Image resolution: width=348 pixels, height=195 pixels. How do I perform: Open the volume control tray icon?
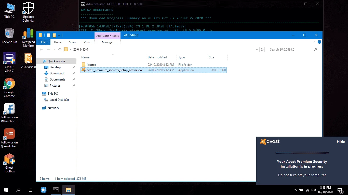point(314,190)
